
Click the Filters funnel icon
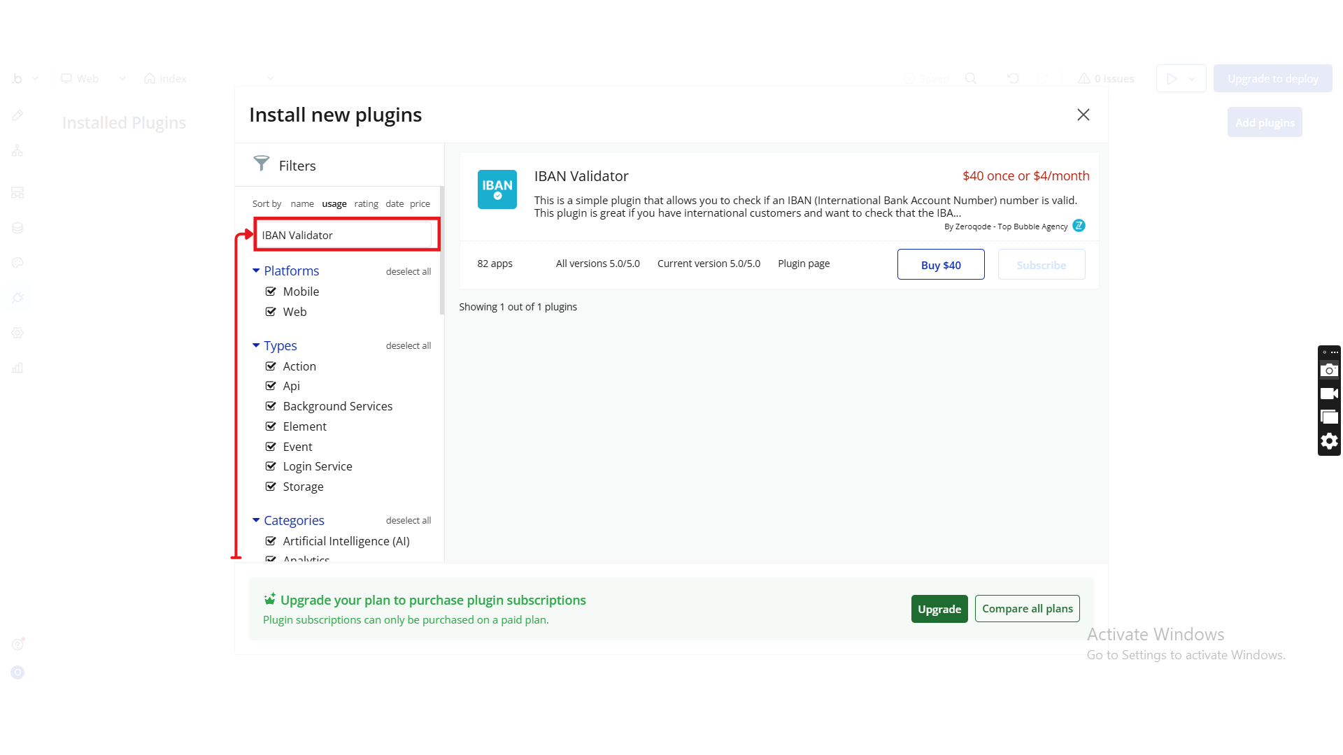261,164
